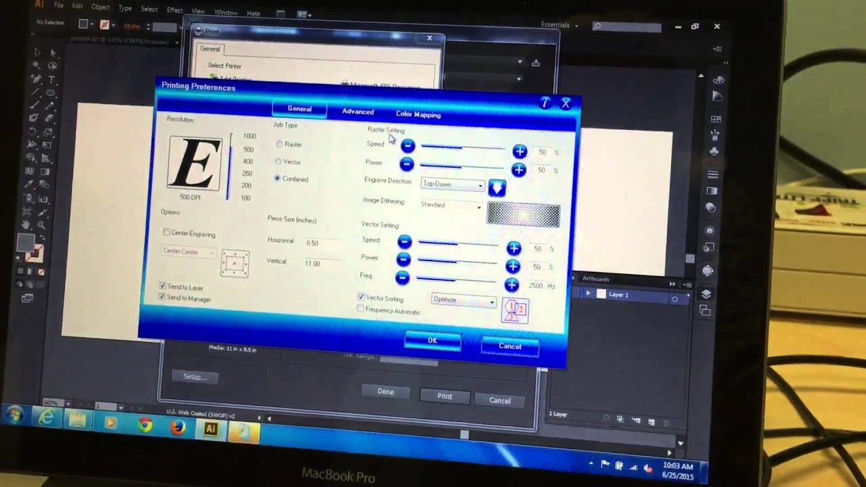Select the Hand tool in Illustrator toolbar

(x=26, y=224)
